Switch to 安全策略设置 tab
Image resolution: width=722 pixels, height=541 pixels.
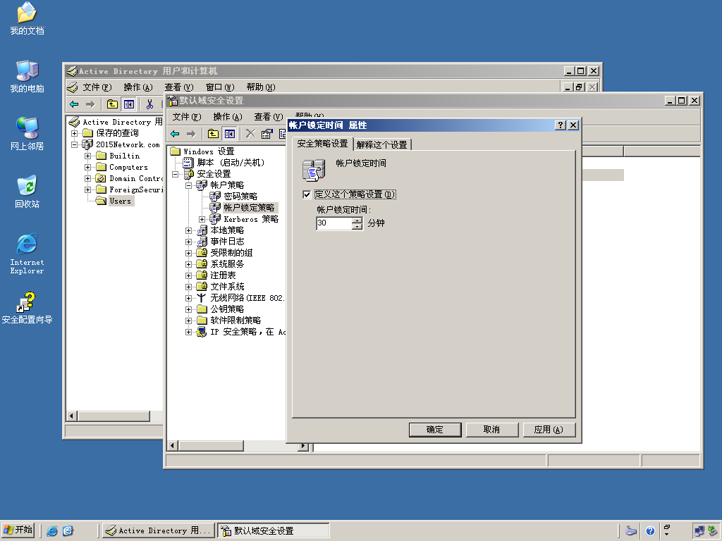pyautogui.click(x=322, y=144)
